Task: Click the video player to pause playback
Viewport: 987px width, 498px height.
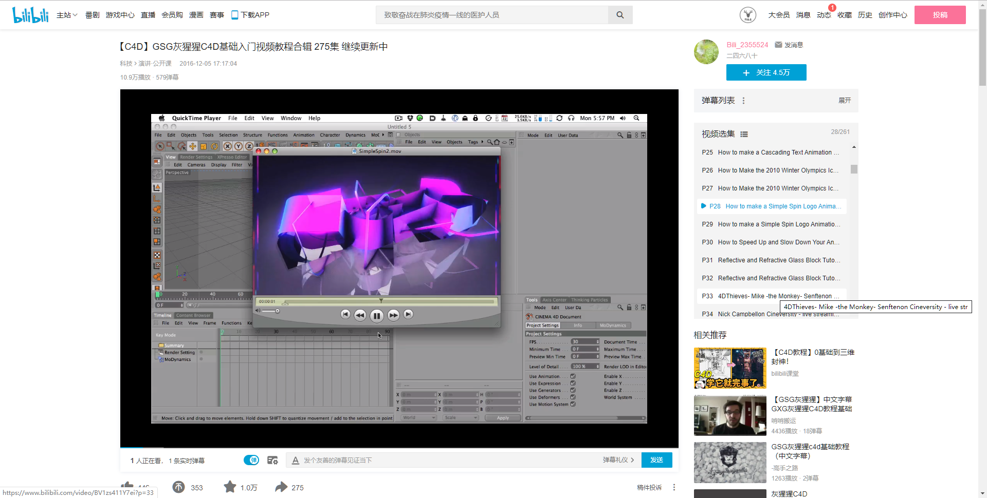Action: point(399,268)
